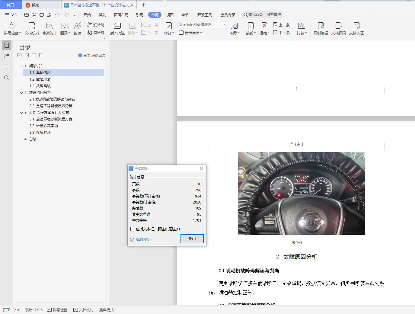
Task: Click 文档校对 in the status bar
Action: coord(84,310)
